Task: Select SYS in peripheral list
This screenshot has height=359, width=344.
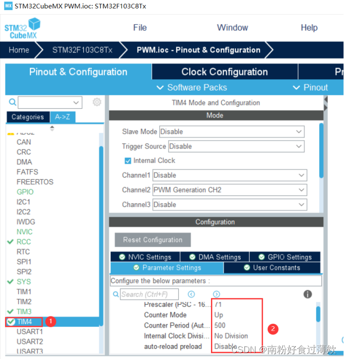Action: pyautogui.click(x=23, y=282)
